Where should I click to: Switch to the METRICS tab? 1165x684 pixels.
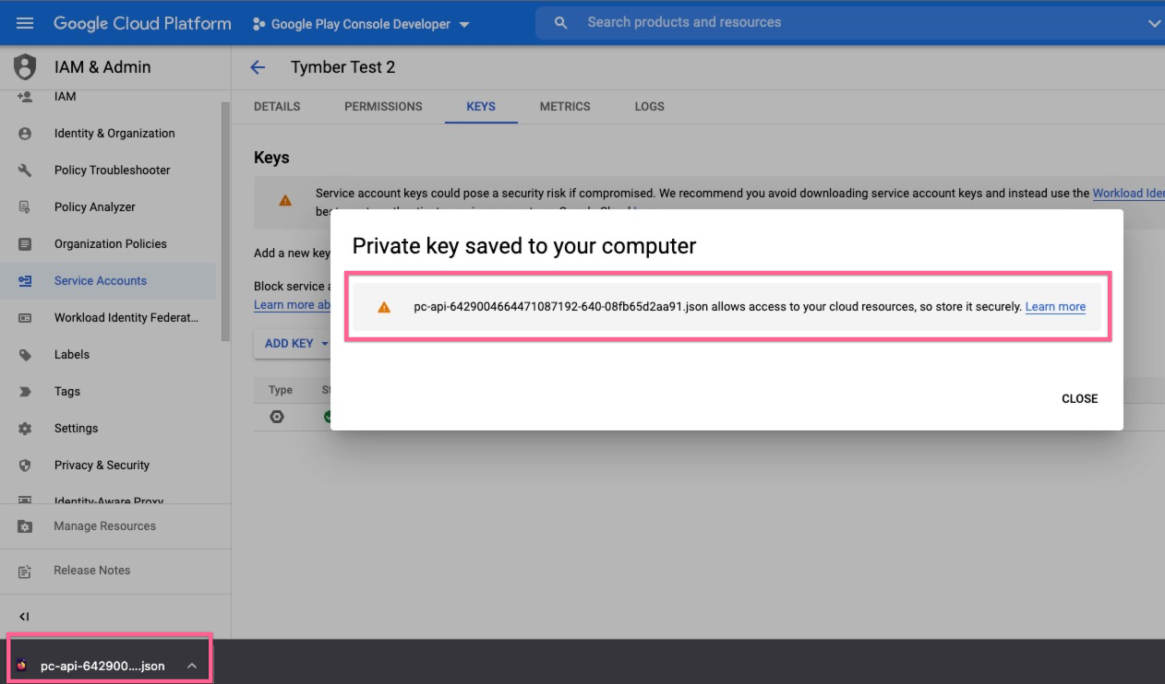(x=565, y=107)
